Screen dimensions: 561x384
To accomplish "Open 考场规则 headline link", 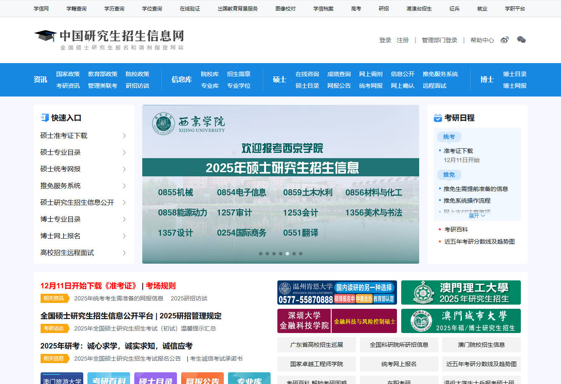I will click(161, 286).
